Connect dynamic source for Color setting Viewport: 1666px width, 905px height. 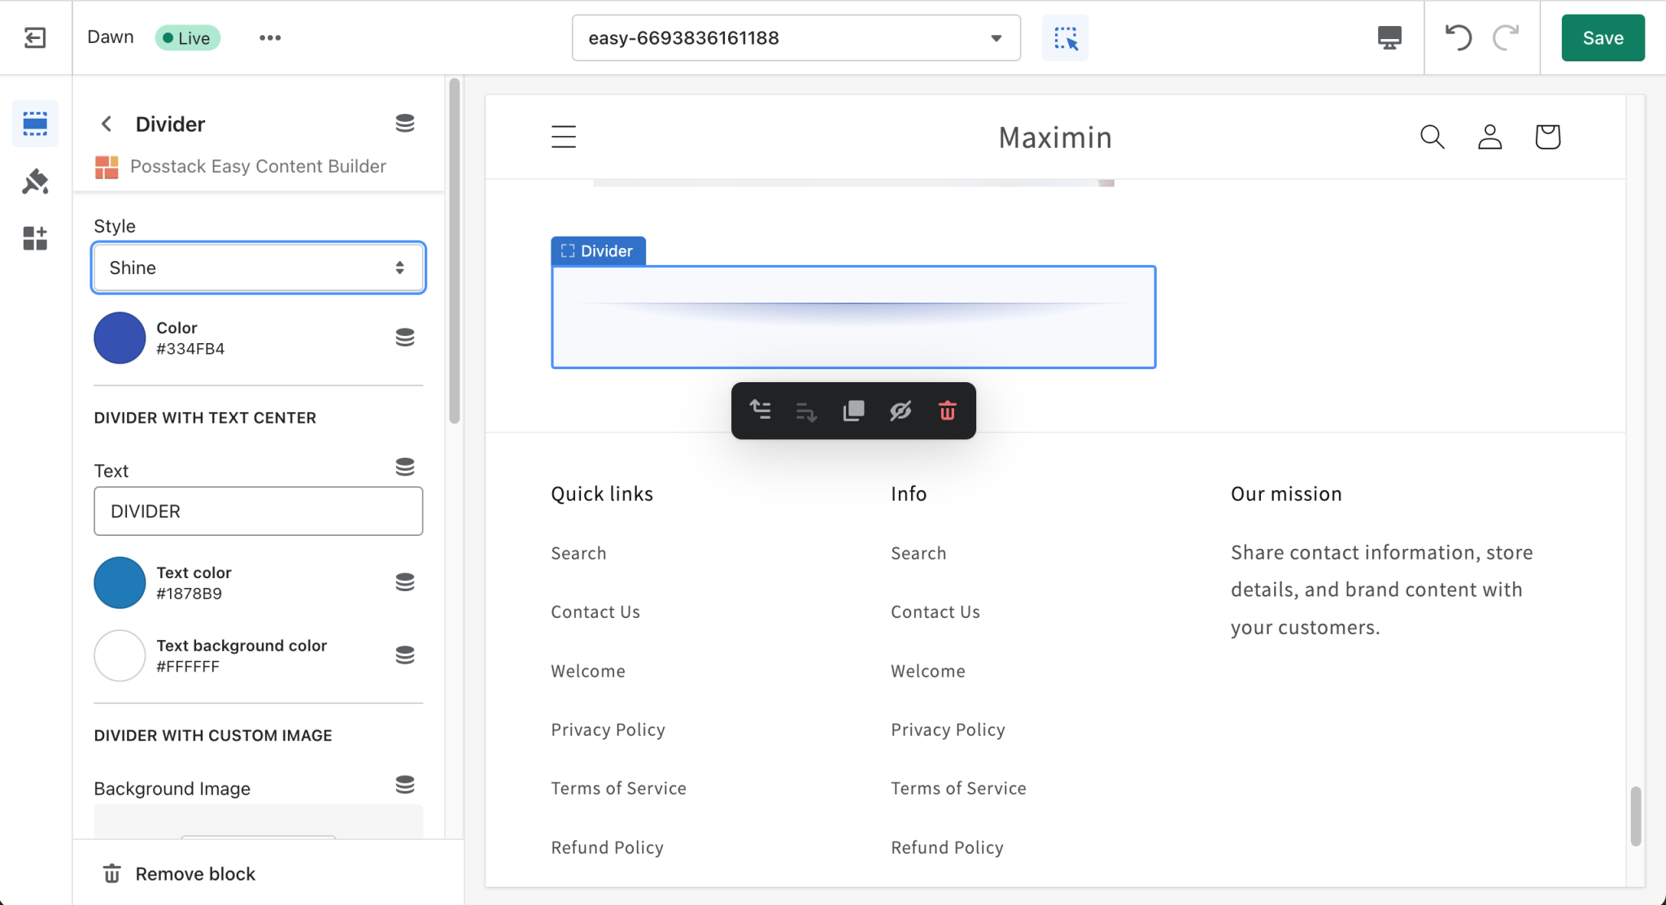404,337
